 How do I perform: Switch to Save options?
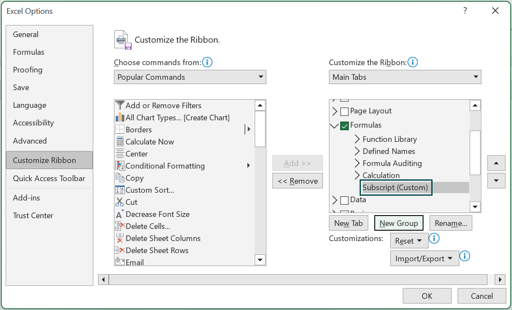[49, 88]
